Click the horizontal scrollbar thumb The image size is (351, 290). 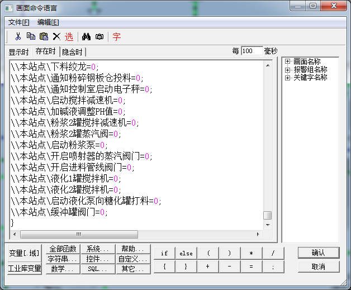pos(79,234)
